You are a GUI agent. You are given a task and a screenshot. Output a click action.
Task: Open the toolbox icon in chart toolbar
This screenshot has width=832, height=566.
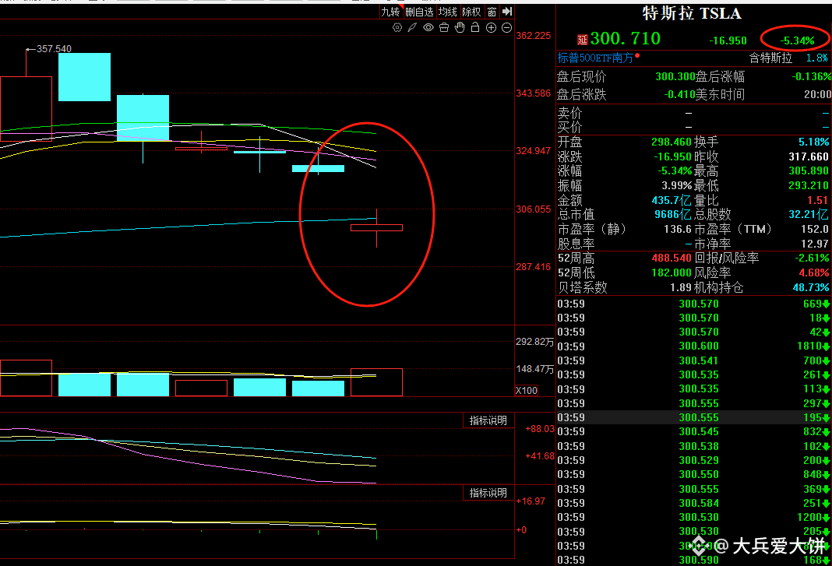444,27
